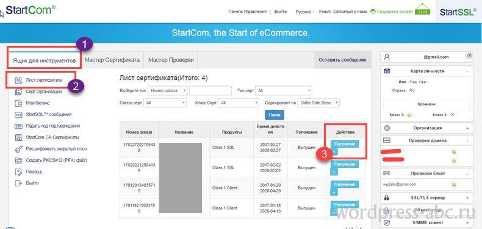Click the Лист сертификата sidebar icon
The image size is (482, 229).
(x=18, y=81)
